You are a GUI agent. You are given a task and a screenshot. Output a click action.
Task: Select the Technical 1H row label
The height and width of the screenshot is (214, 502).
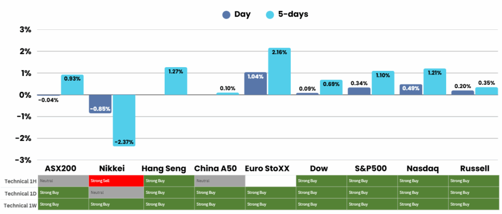pos(19,181)
